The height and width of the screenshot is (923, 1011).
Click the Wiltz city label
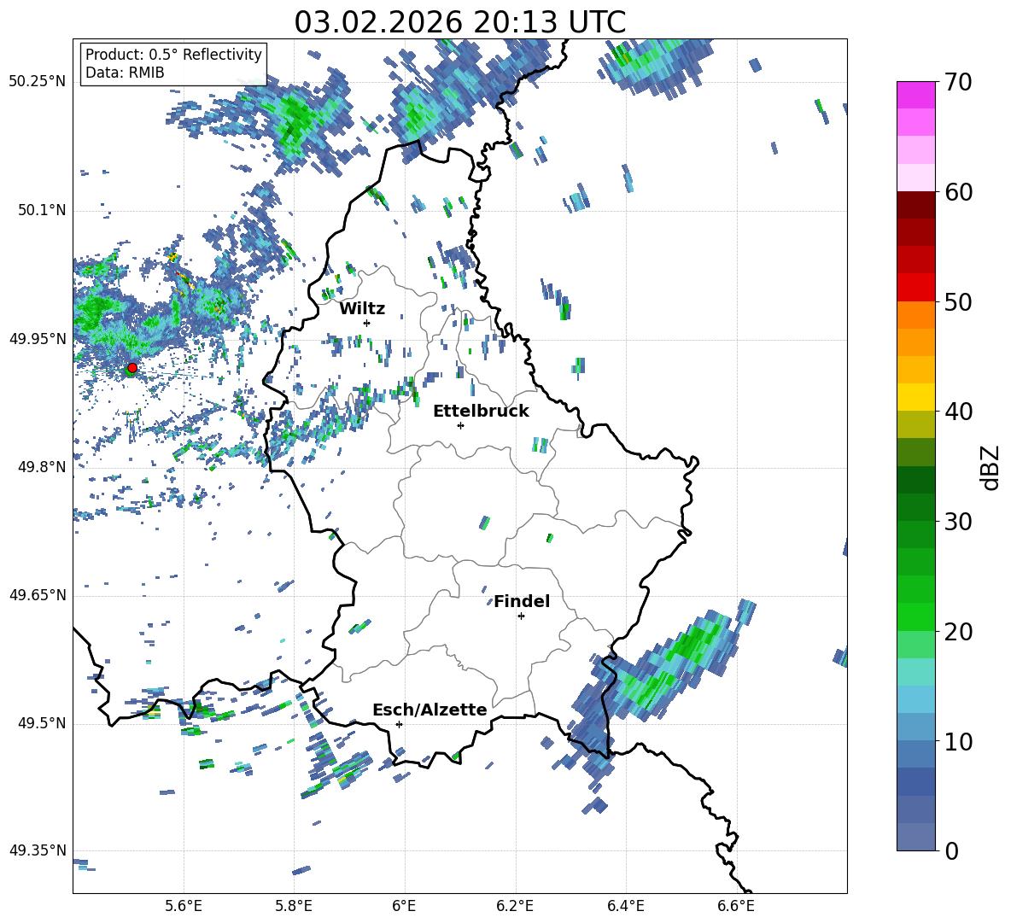[362, 309]
